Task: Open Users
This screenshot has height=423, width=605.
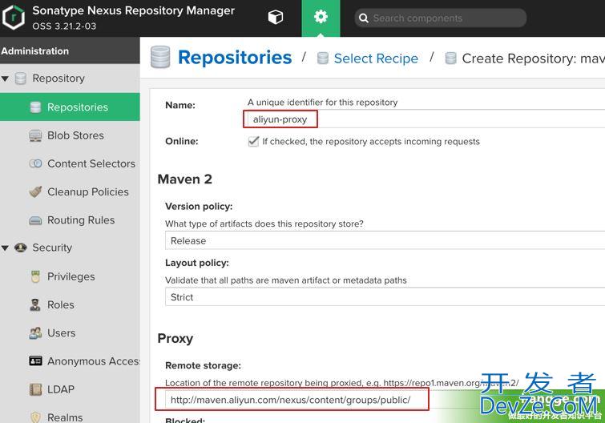Action: pyautogui.click(x=62, y=332)
